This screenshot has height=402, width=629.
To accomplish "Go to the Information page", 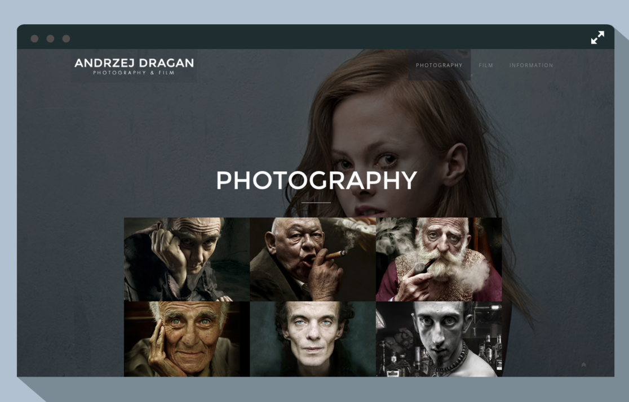I will point(531,65).
